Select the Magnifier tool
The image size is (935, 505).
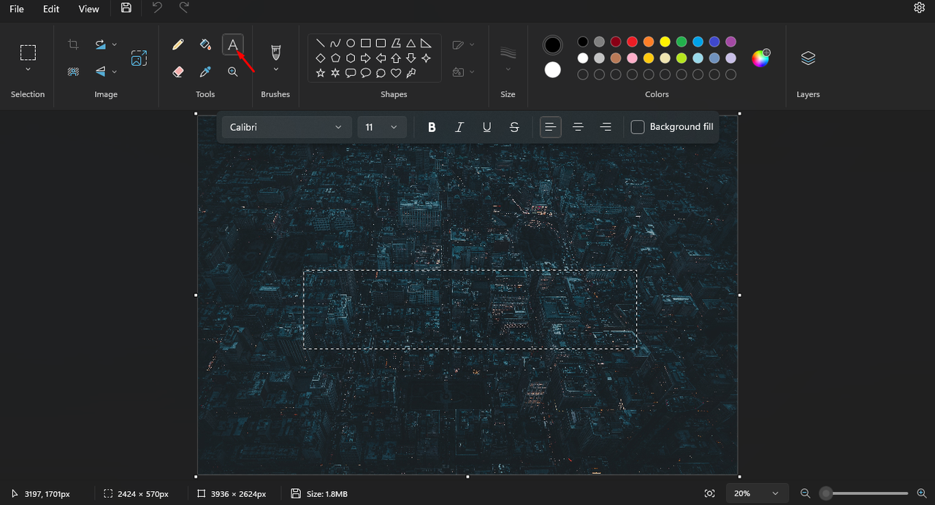[232, 72]
